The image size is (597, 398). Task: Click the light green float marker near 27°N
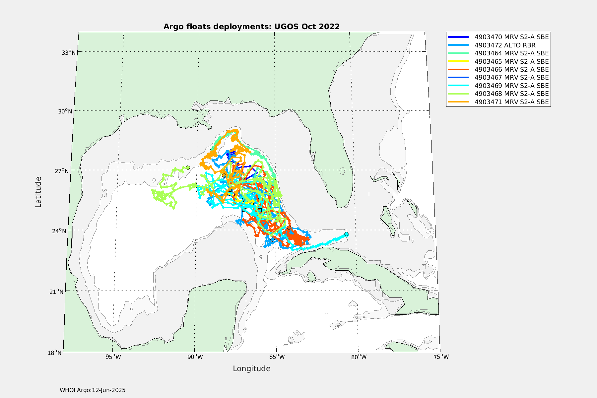(188, 168)
